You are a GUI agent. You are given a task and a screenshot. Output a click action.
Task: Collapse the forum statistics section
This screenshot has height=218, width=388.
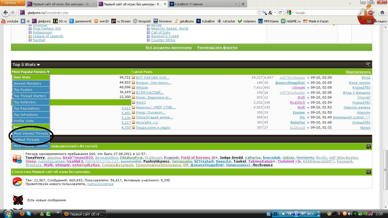(368, 172)
